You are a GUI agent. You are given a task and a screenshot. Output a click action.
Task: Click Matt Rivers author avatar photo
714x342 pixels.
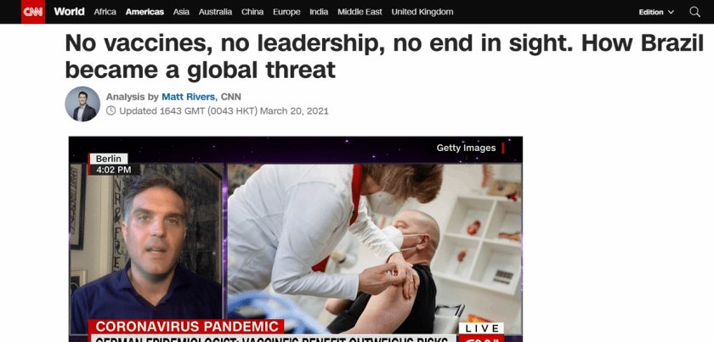[x=82, y=104]
